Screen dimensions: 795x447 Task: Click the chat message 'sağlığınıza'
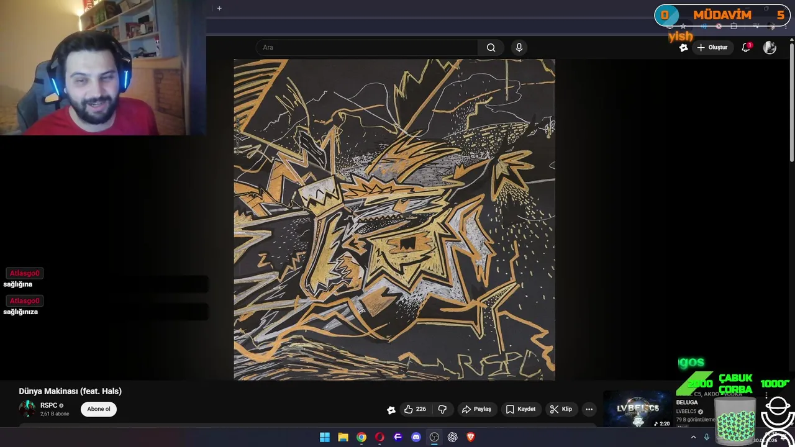(x=20, y=312)
